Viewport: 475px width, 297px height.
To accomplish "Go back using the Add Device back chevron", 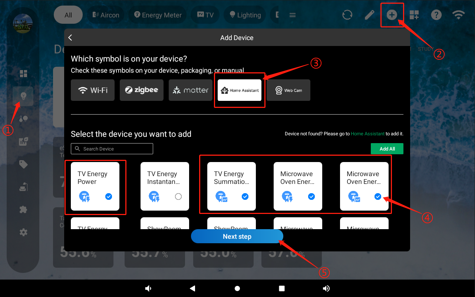I will (x=70, y=38).
